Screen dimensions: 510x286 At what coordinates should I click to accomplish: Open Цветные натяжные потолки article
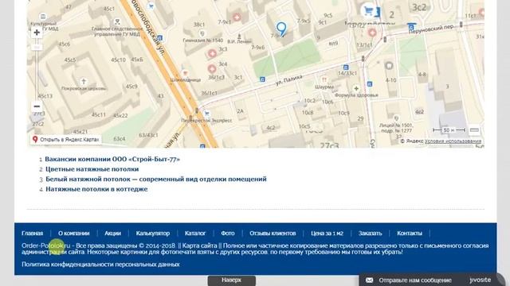click(92, 169)
